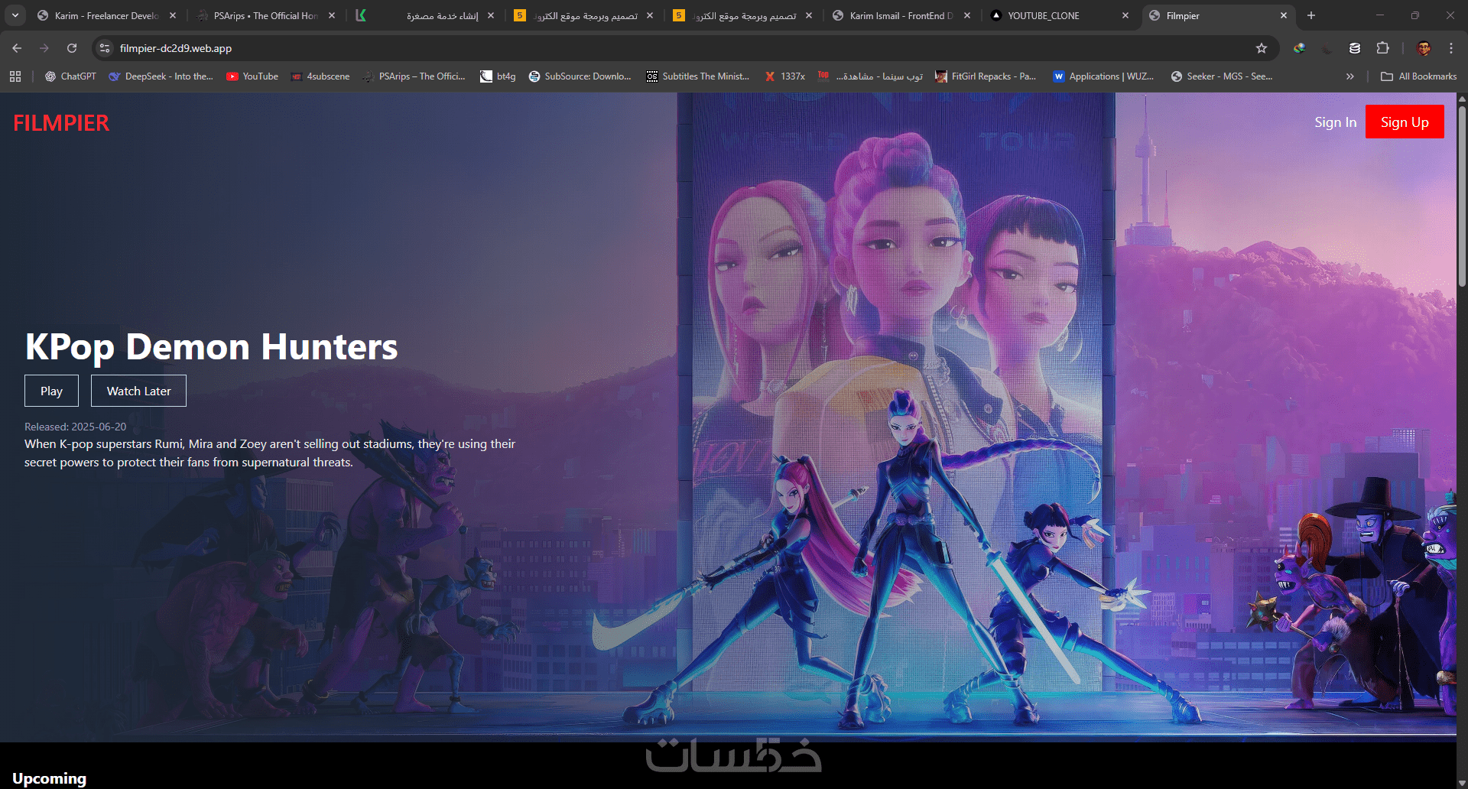Viewport: 1468px width, 789px height.
Task: Open the All Bookmarks folder
Action: pos(1419,76)
